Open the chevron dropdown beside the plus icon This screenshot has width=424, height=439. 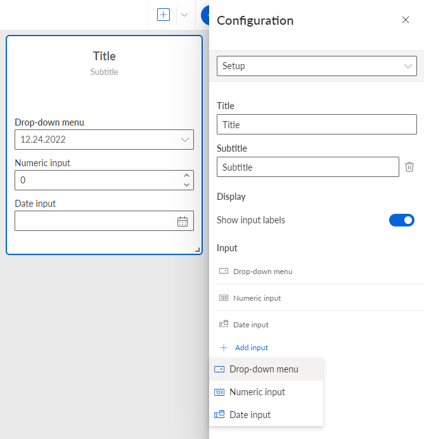[184, 15]
